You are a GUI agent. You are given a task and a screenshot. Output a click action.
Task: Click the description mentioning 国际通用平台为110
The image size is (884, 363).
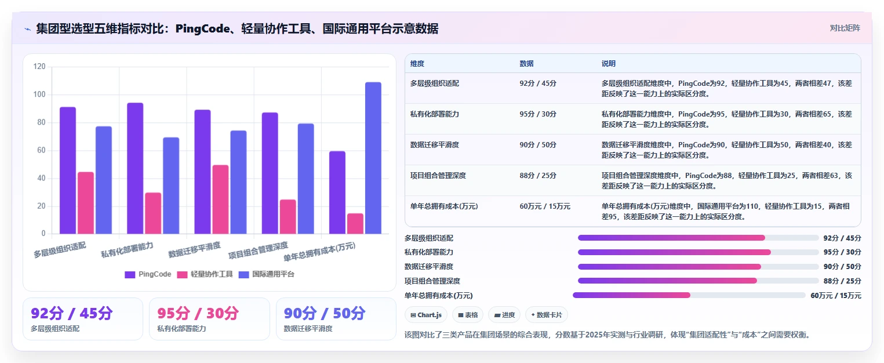coord(726,211)
